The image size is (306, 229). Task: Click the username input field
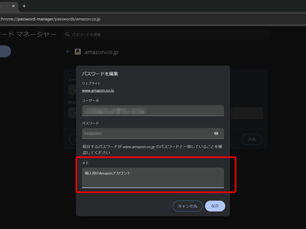(x=153, y=111)
